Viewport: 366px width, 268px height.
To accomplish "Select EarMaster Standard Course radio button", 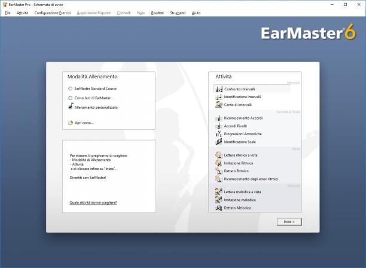I will coord(70,89).
